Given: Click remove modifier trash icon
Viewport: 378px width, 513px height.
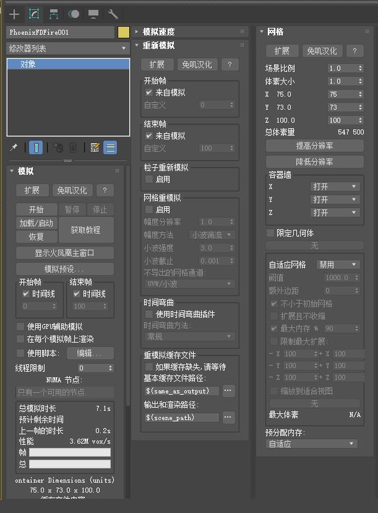Looking at the screenshot, I should pos(73,147).
